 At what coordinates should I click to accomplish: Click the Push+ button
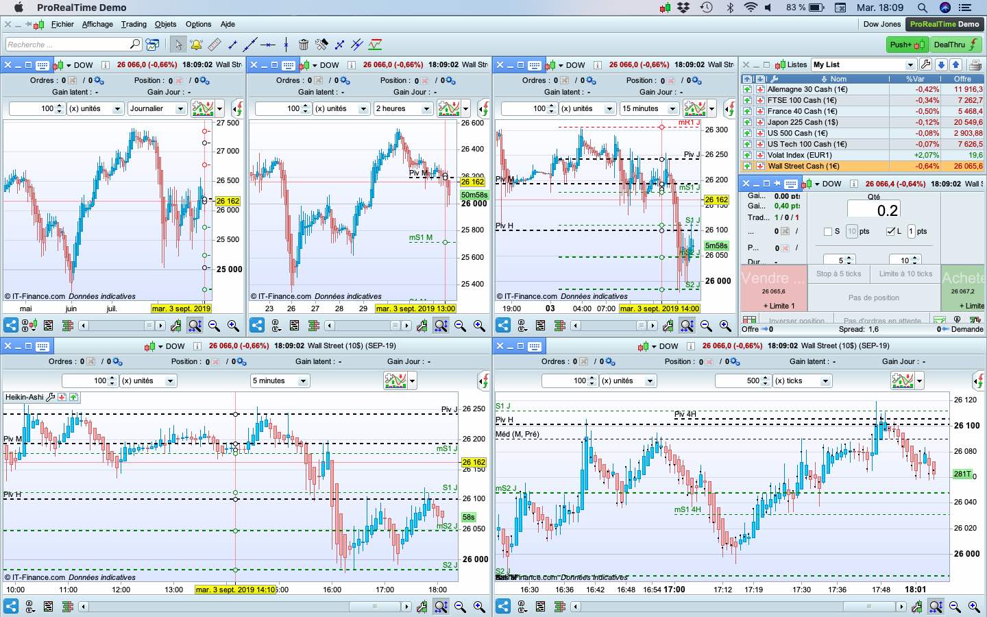coord(907,45)
